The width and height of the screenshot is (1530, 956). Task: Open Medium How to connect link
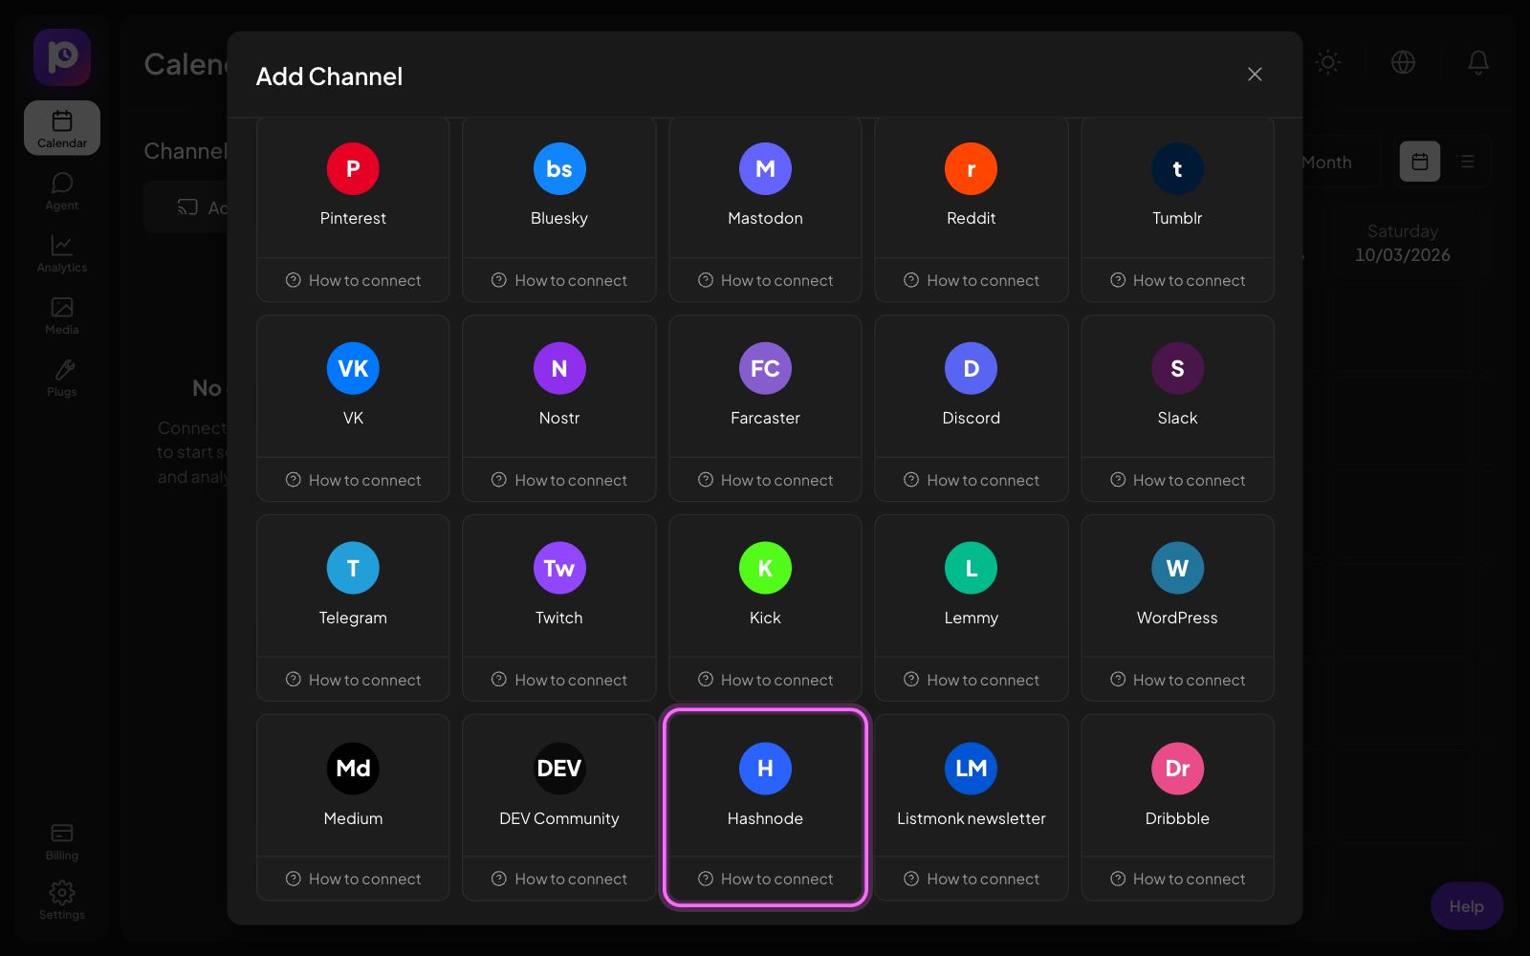353,879
